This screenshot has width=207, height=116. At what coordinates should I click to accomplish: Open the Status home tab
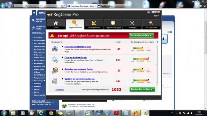(56, 24)
